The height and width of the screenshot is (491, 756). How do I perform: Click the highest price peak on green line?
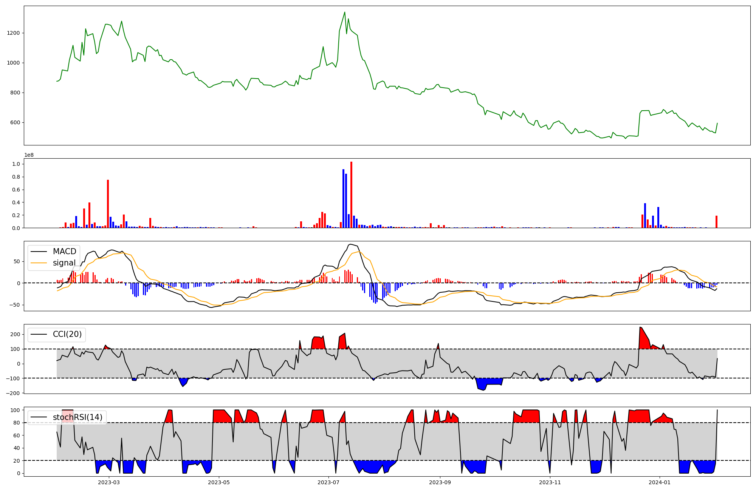point(344,12)
